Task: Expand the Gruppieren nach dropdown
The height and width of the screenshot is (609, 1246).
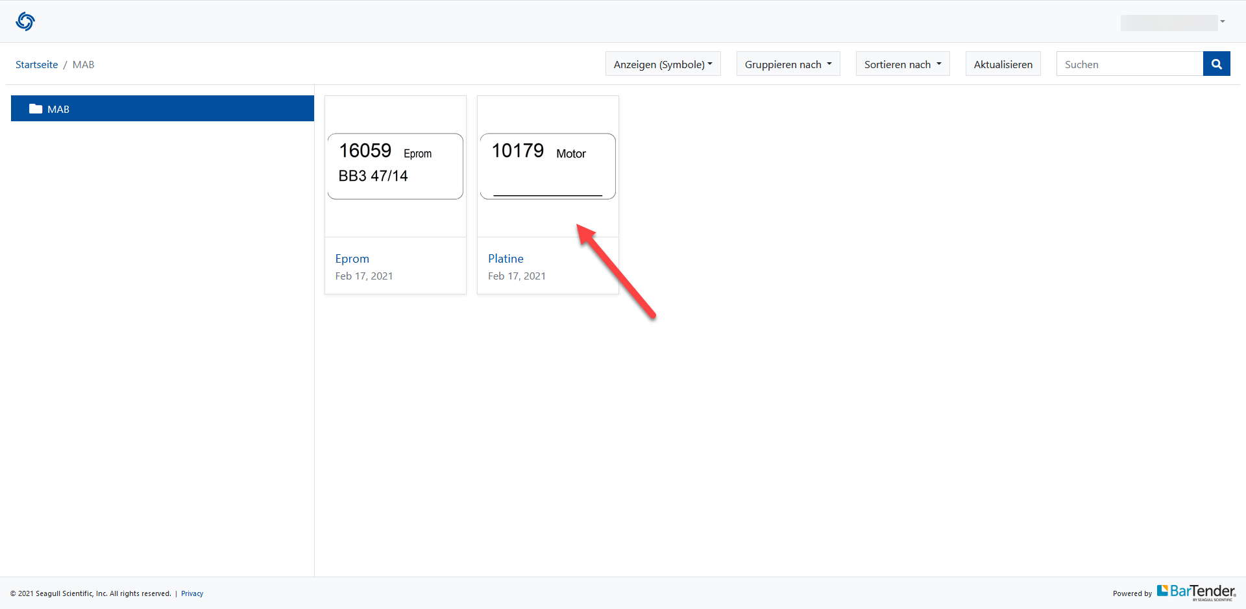Action: [x=788, y=64]
